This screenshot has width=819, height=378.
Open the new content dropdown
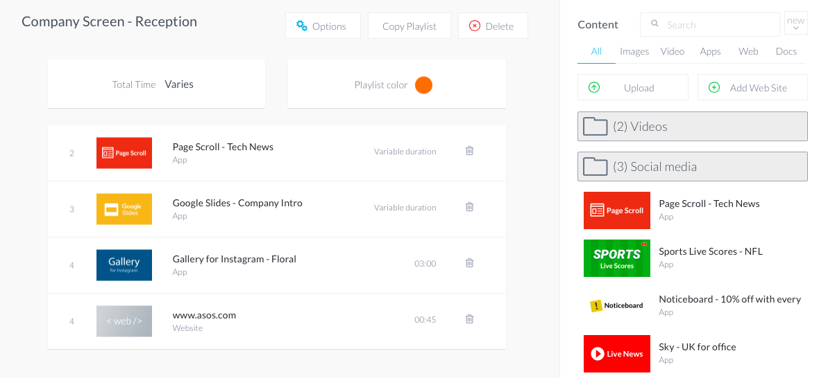(796, 24)
